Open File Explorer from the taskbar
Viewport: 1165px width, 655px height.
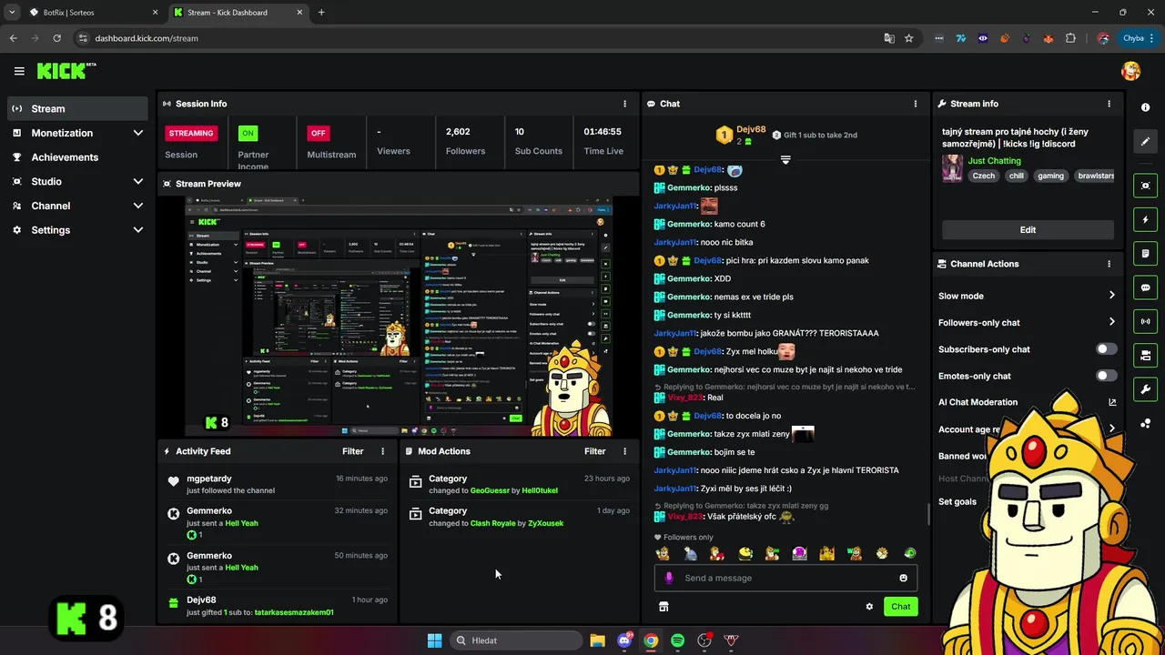597,640
